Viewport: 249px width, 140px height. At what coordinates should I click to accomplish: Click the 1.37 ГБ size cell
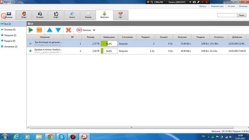coord(96,44)
